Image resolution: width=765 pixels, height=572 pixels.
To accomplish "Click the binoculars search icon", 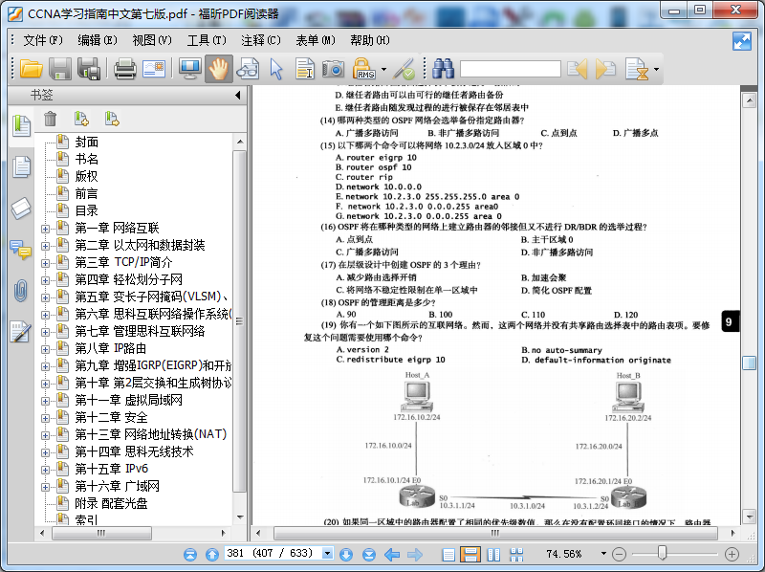I will 443,69.
